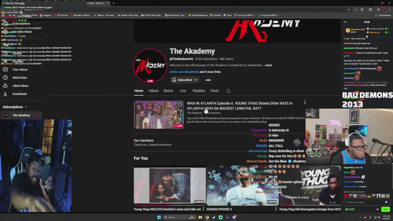Open the twitter.com/akademiks link
The image size is (393, 221).
(184, 72)
